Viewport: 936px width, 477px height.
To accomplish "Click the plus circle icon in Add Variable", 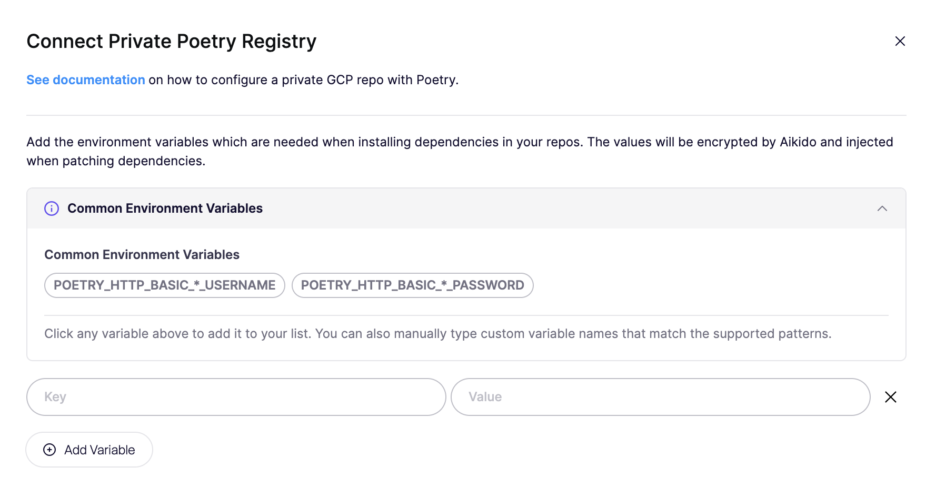I will [x=49, y=450].
